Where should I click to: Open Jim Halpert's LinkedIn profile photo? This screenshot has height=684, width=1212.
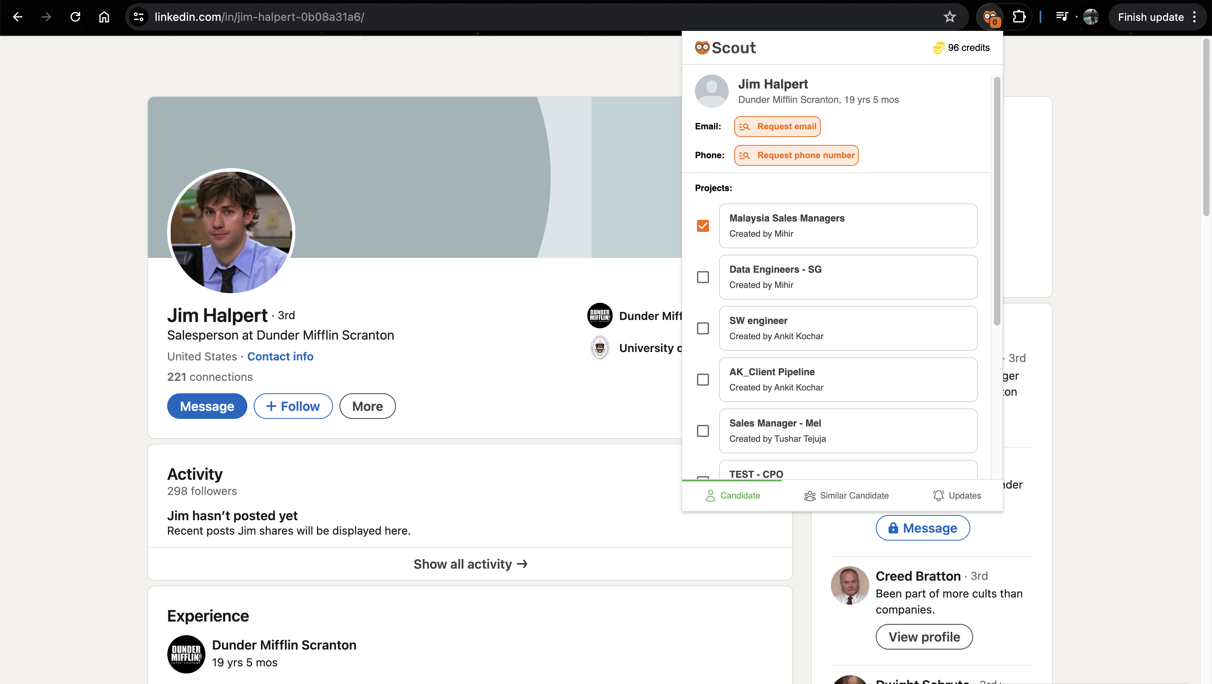tap(231, 231)
